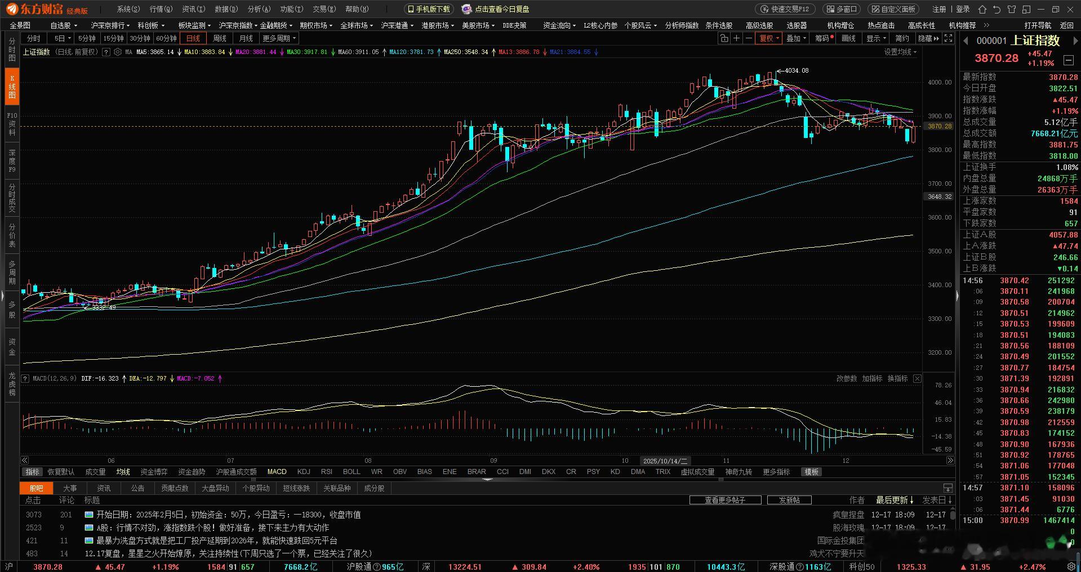Close the MACD indicator panel

point(917,378)
